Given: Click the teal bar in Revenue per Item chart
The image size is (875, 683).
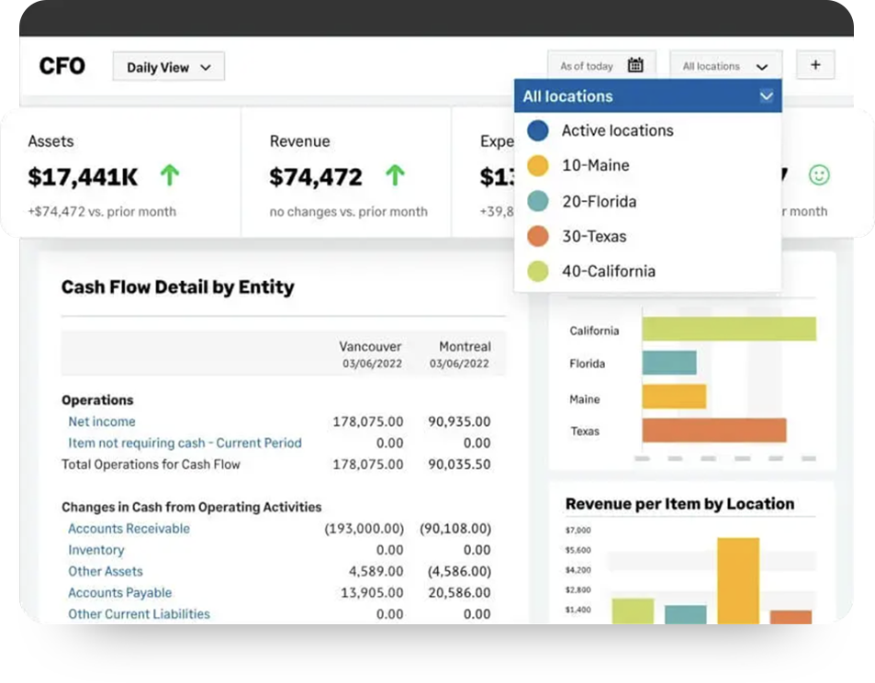Looking at the screenshot, I should [685, 614].
